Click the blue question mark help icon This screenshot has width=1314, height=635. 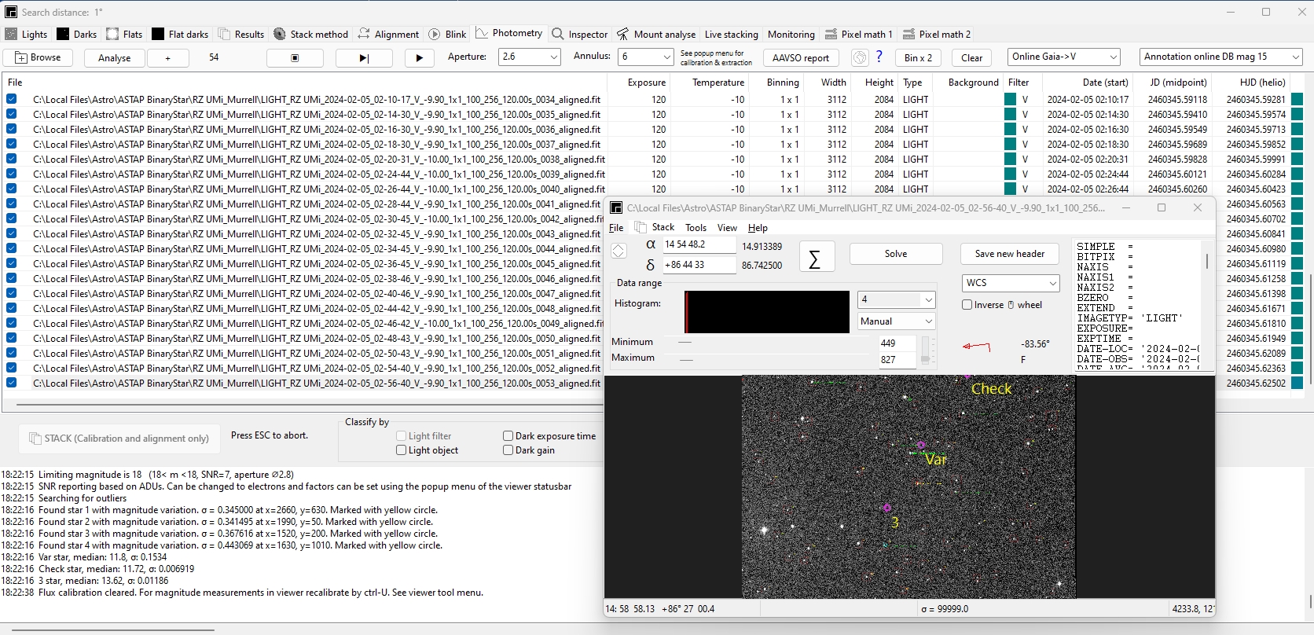[x=879, y=57]
